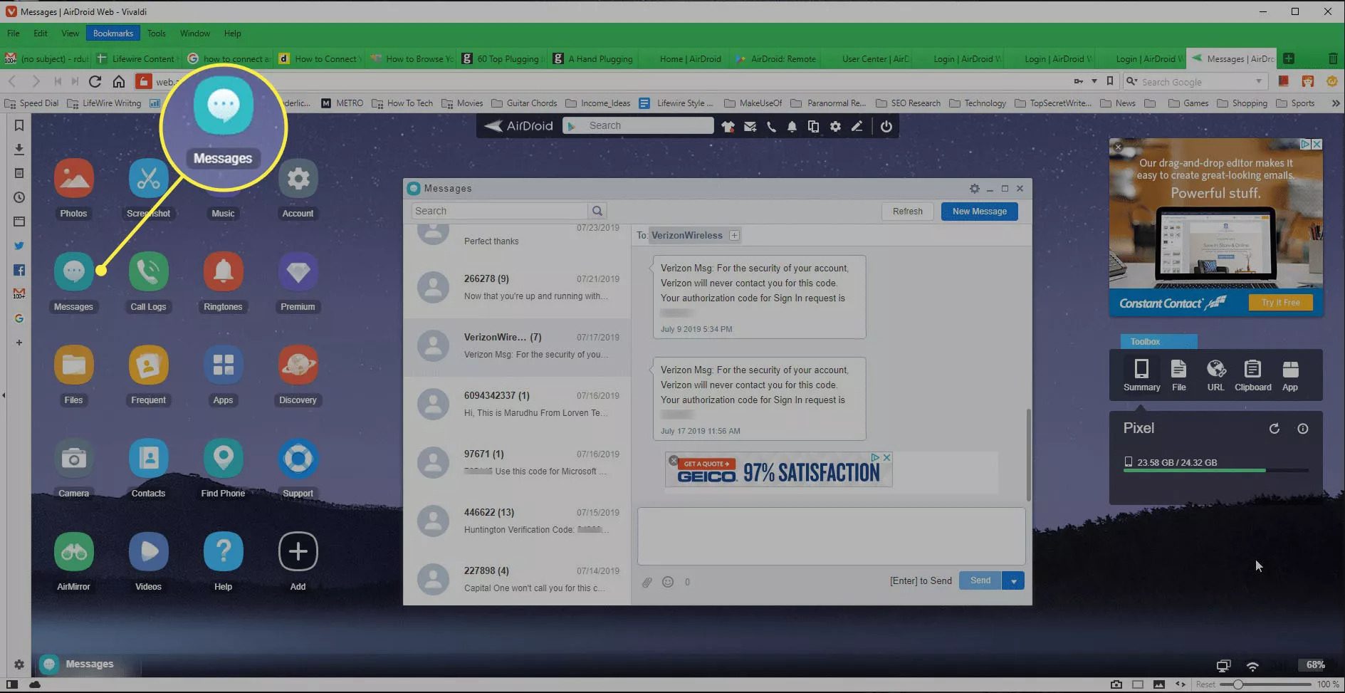This screenshot has width=1345, height=693.
Task: Click the New Message button
Action: pos(979,212)
